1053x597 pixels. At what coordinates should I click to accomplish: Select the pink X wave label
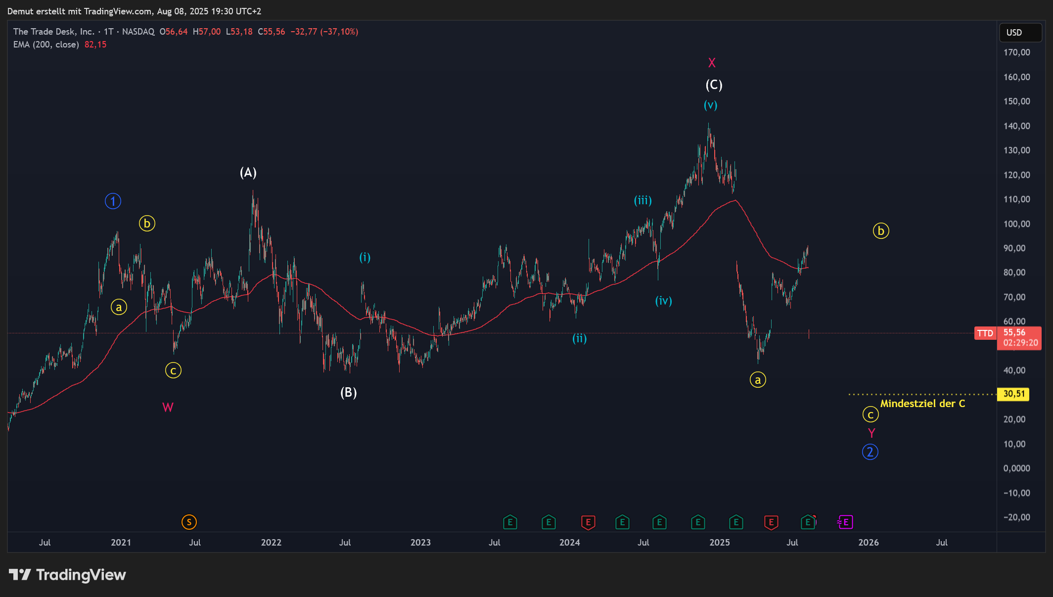712,63
